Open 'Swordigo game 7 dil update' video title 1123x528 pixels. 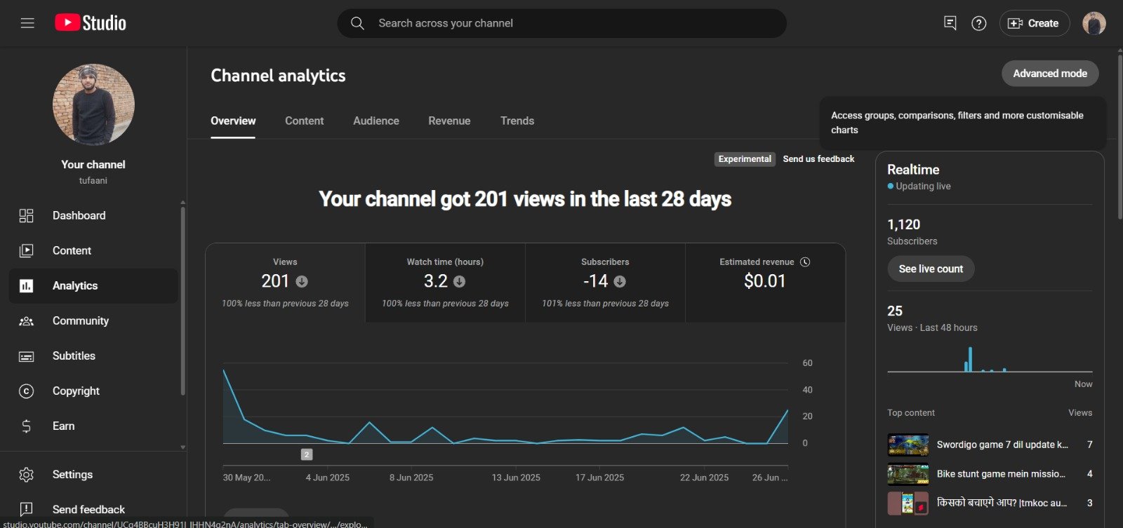pyautogui.click(x=1002, y=445)
